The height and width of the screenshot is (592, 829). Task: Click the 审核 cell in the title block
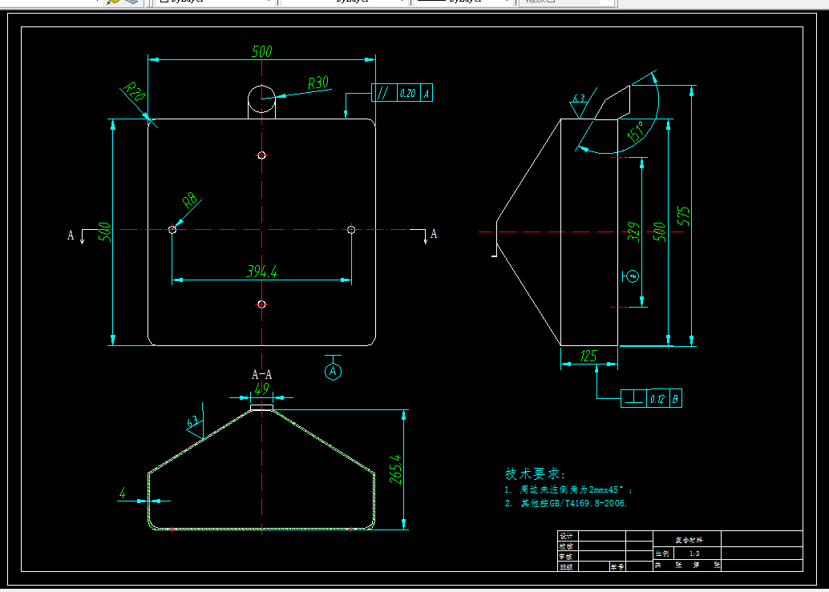[x=566, y=557]
